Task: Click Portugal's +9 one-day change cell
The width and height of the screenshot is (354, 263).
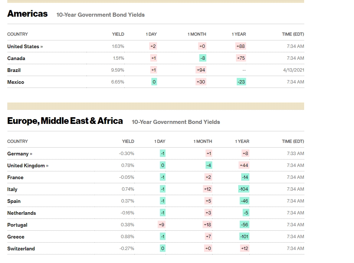Action: (161, 225)
